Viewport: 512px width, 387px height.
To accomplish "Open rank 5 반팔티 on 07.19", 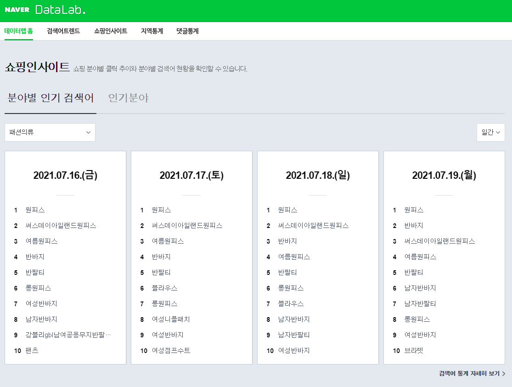I will (414, 273).
